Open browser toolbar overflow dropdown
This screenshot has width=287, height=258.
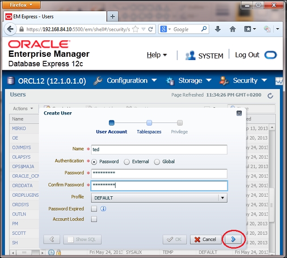(278, 29)
